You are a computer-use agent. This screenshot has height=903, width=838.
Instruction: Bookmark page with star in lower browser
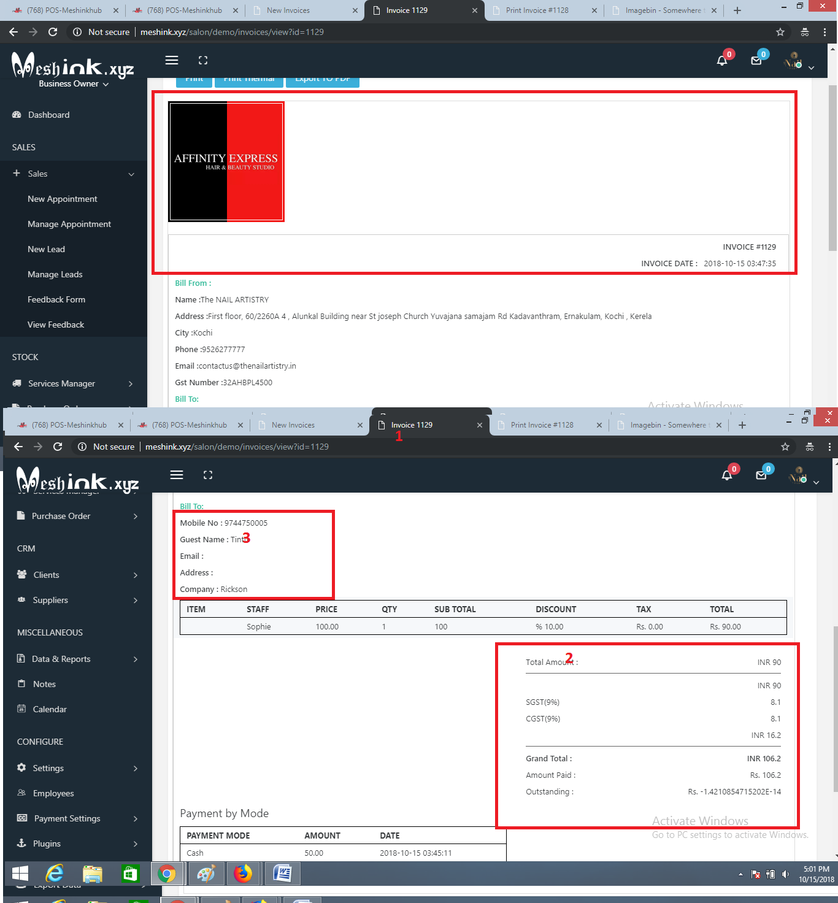[785, 447]
